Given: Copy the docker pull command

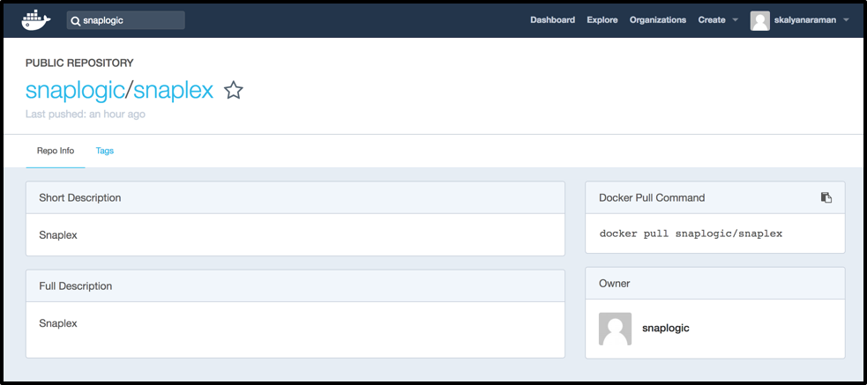Looking at the screenshot, I should (826, 197).
